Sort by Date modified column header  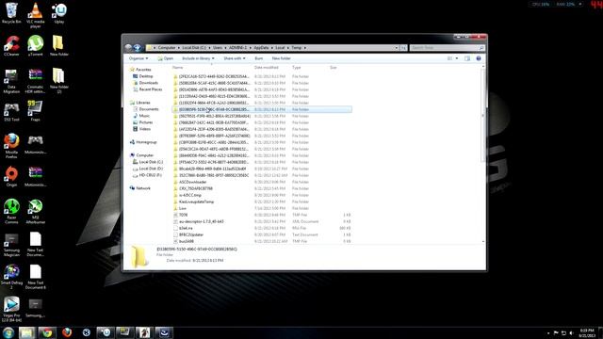(x=266, y=67)
